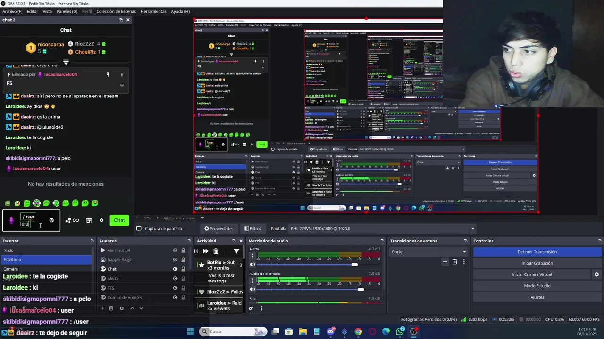This screenshot has width=604, height=339.
Task: Hide the Chat source eye icon
Action: pos(175,269)
